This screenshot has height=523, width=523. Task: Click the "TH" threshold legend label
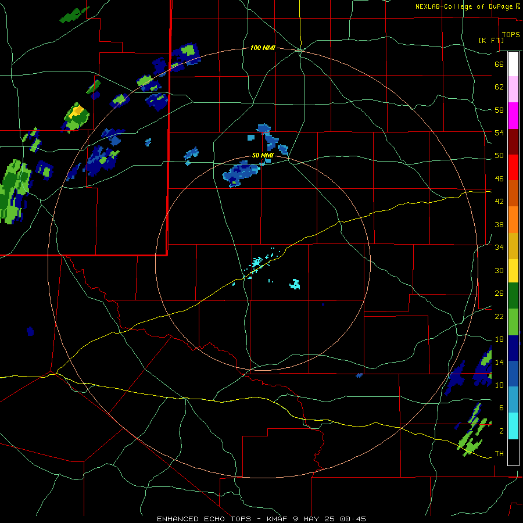pos(499,454)
